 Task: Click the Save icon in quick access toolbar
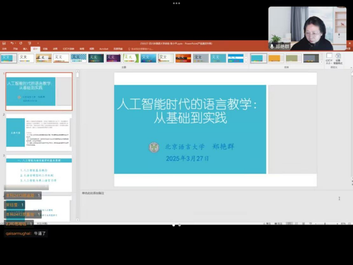(4, 43)
